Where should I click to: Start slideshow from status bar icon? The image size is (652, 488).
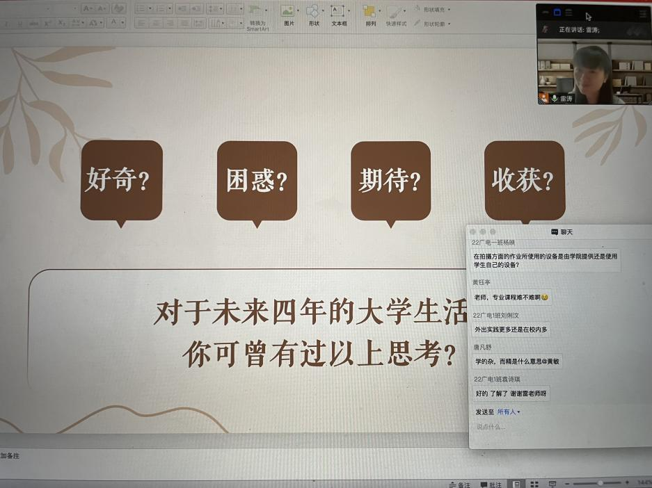(x=552, y=484)
